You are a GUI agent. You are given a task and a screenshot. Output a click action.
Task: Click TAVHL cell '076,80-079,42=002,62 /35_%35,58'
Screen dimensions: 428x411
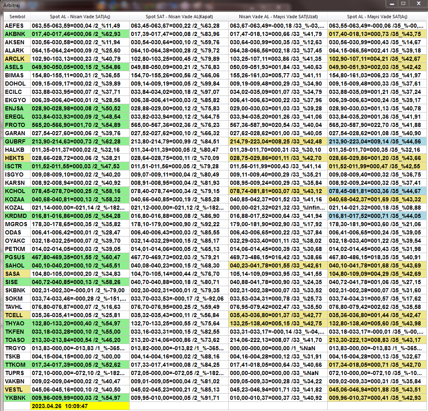tap(377, 307)
